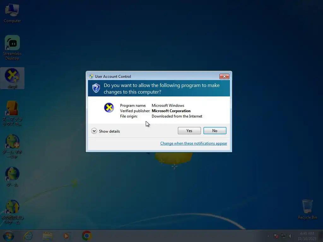Click the taskbar clock showing 4:40 AM
The width and height of the screenshot is (323, 242).
[x=307, y=236]
